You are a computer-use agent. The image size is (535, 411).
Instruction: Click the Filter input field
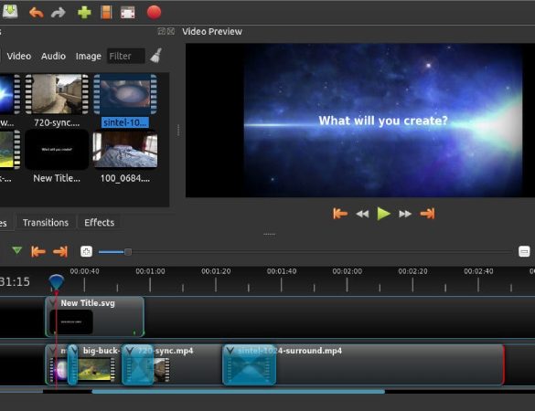click(x=126, y=56)
